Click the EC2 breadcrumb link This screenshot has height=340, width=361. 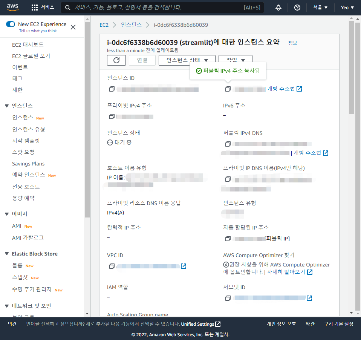[x=104, y=25]
